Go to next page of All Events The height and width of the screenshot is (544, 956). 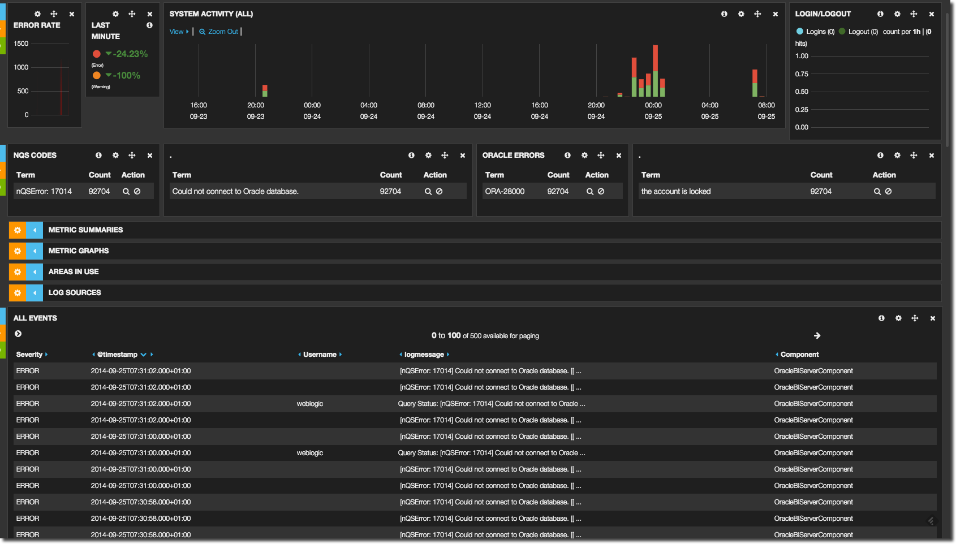point(817,336)
